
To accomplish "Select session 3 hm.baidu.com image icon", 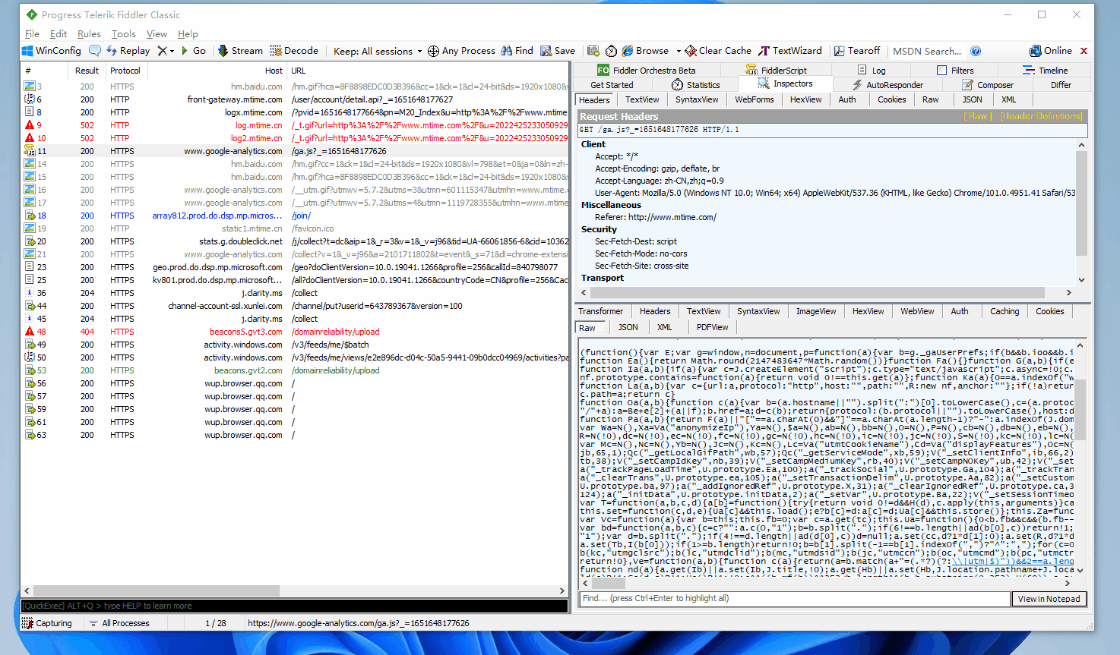I will (30, 87).
